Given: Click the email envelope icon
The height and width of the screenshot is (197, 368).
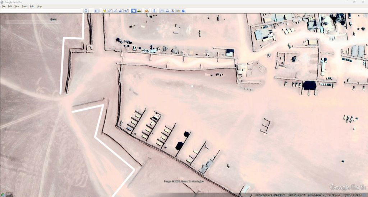Looking at the screenshot, I should tap(162, 11).
